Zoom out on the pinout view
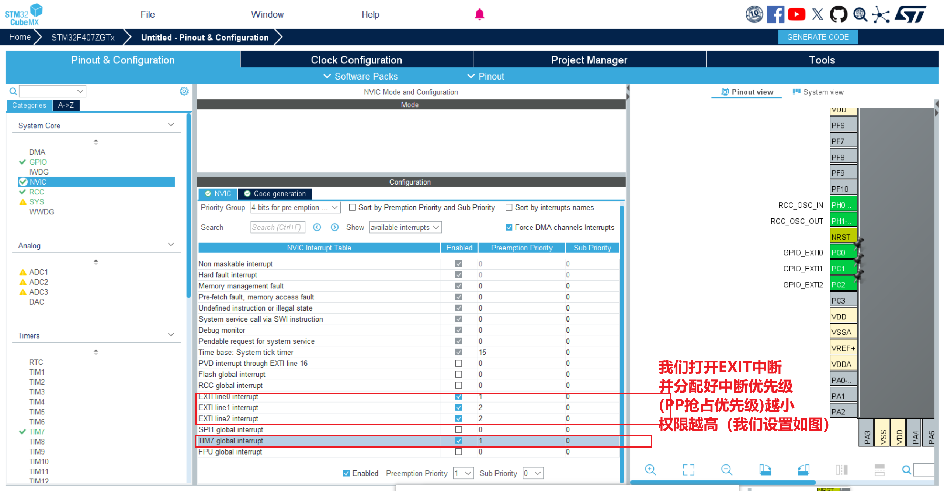This screenshot has width=944, height=491. point(726,470)
